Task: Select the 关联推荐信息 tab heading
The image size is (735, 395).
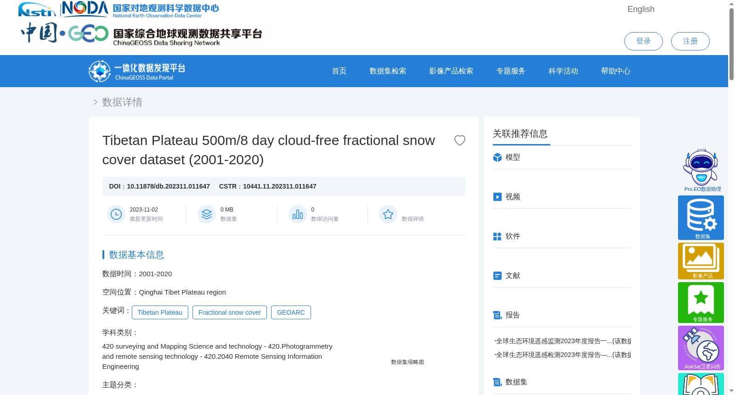Action: [520, 134]
